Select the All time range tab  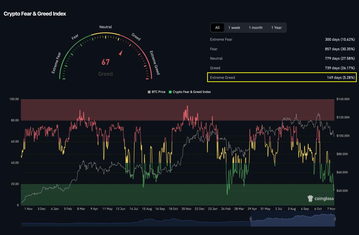217,28
